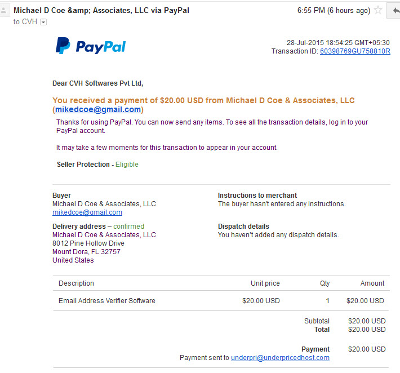This screenshot has width=400, height=373.
Task: Click the sender's avatar icon
Action: coord(4,11)
